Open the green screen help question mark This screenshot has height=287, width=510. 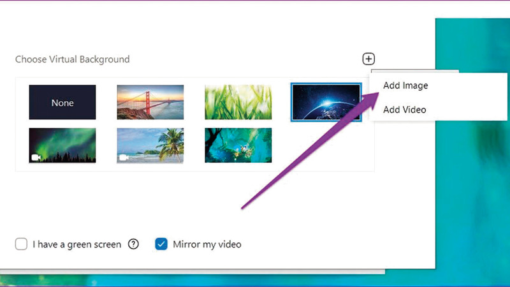tap(133, 244)
